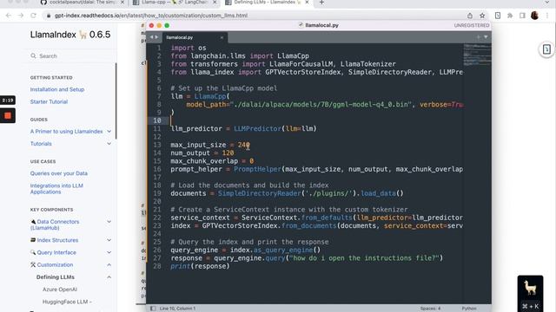Open Integrations into LLM Applications link
The width and height of the screenshot is (556, 312).
[x=56, y=189]
